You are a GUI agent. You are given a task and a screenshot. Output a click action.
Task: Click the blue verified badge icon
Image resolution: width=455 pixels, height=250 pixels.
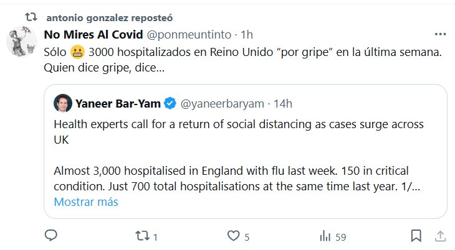[x=169, y=103]
